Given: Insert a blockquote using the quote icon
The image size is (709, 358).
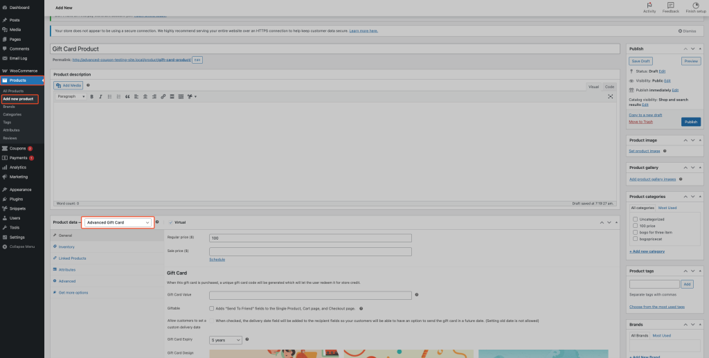Looking at the screenshot, I should coord(127,96).
